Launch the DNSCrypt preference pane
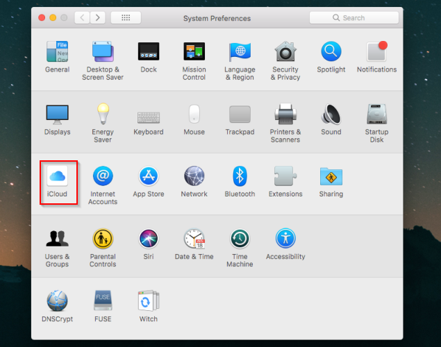 (x=57, y=301)
